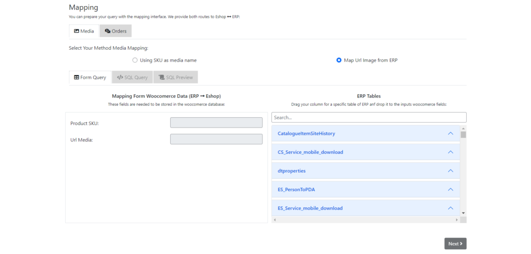Click the Product SKU input field
Viewport: 531px width, 254px height.
(216, 123)
